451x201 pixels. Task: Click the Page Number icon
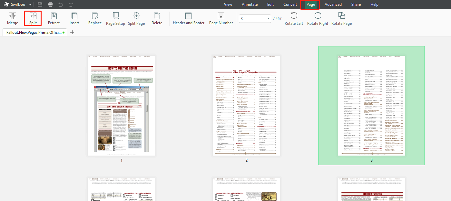[221, 16]
